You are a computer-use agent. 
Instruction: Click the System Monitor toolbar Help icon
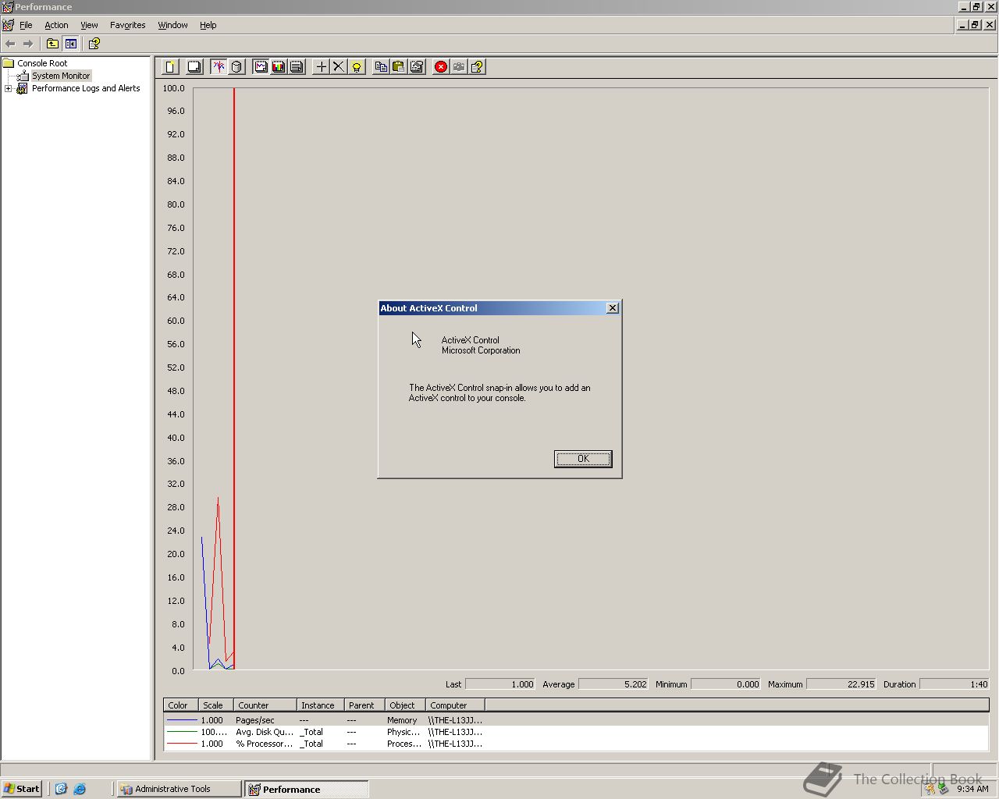point(477,67)
